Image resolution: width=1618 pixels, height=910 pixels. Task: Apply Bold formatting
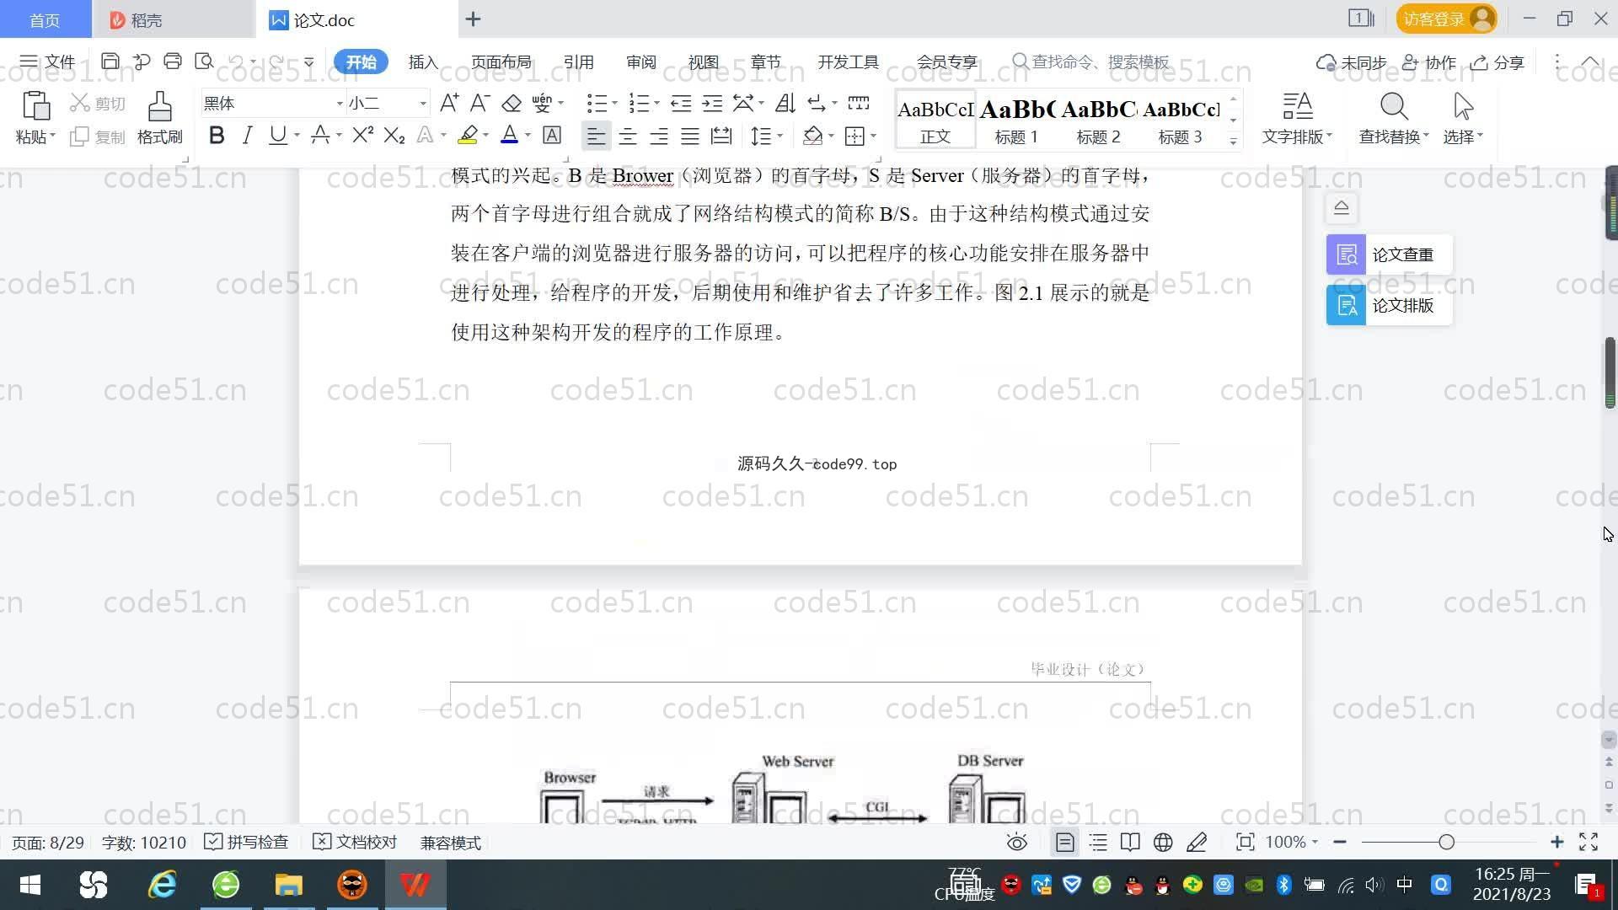[217, 136]
